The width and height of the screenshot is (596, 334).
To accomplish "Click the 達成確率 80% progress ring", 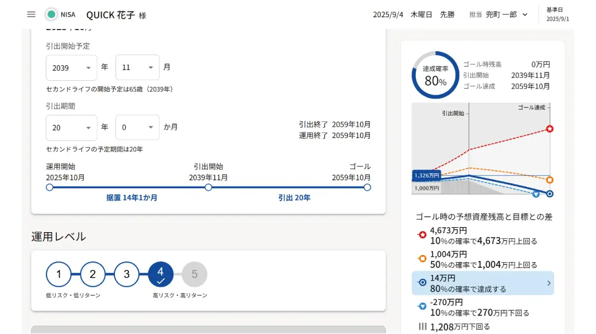I will [435, 75].
